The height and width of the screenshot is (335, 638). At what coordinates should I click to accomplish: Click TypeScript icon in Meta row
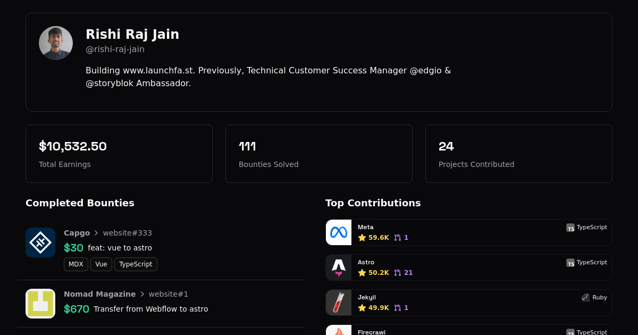click(570, 228)
